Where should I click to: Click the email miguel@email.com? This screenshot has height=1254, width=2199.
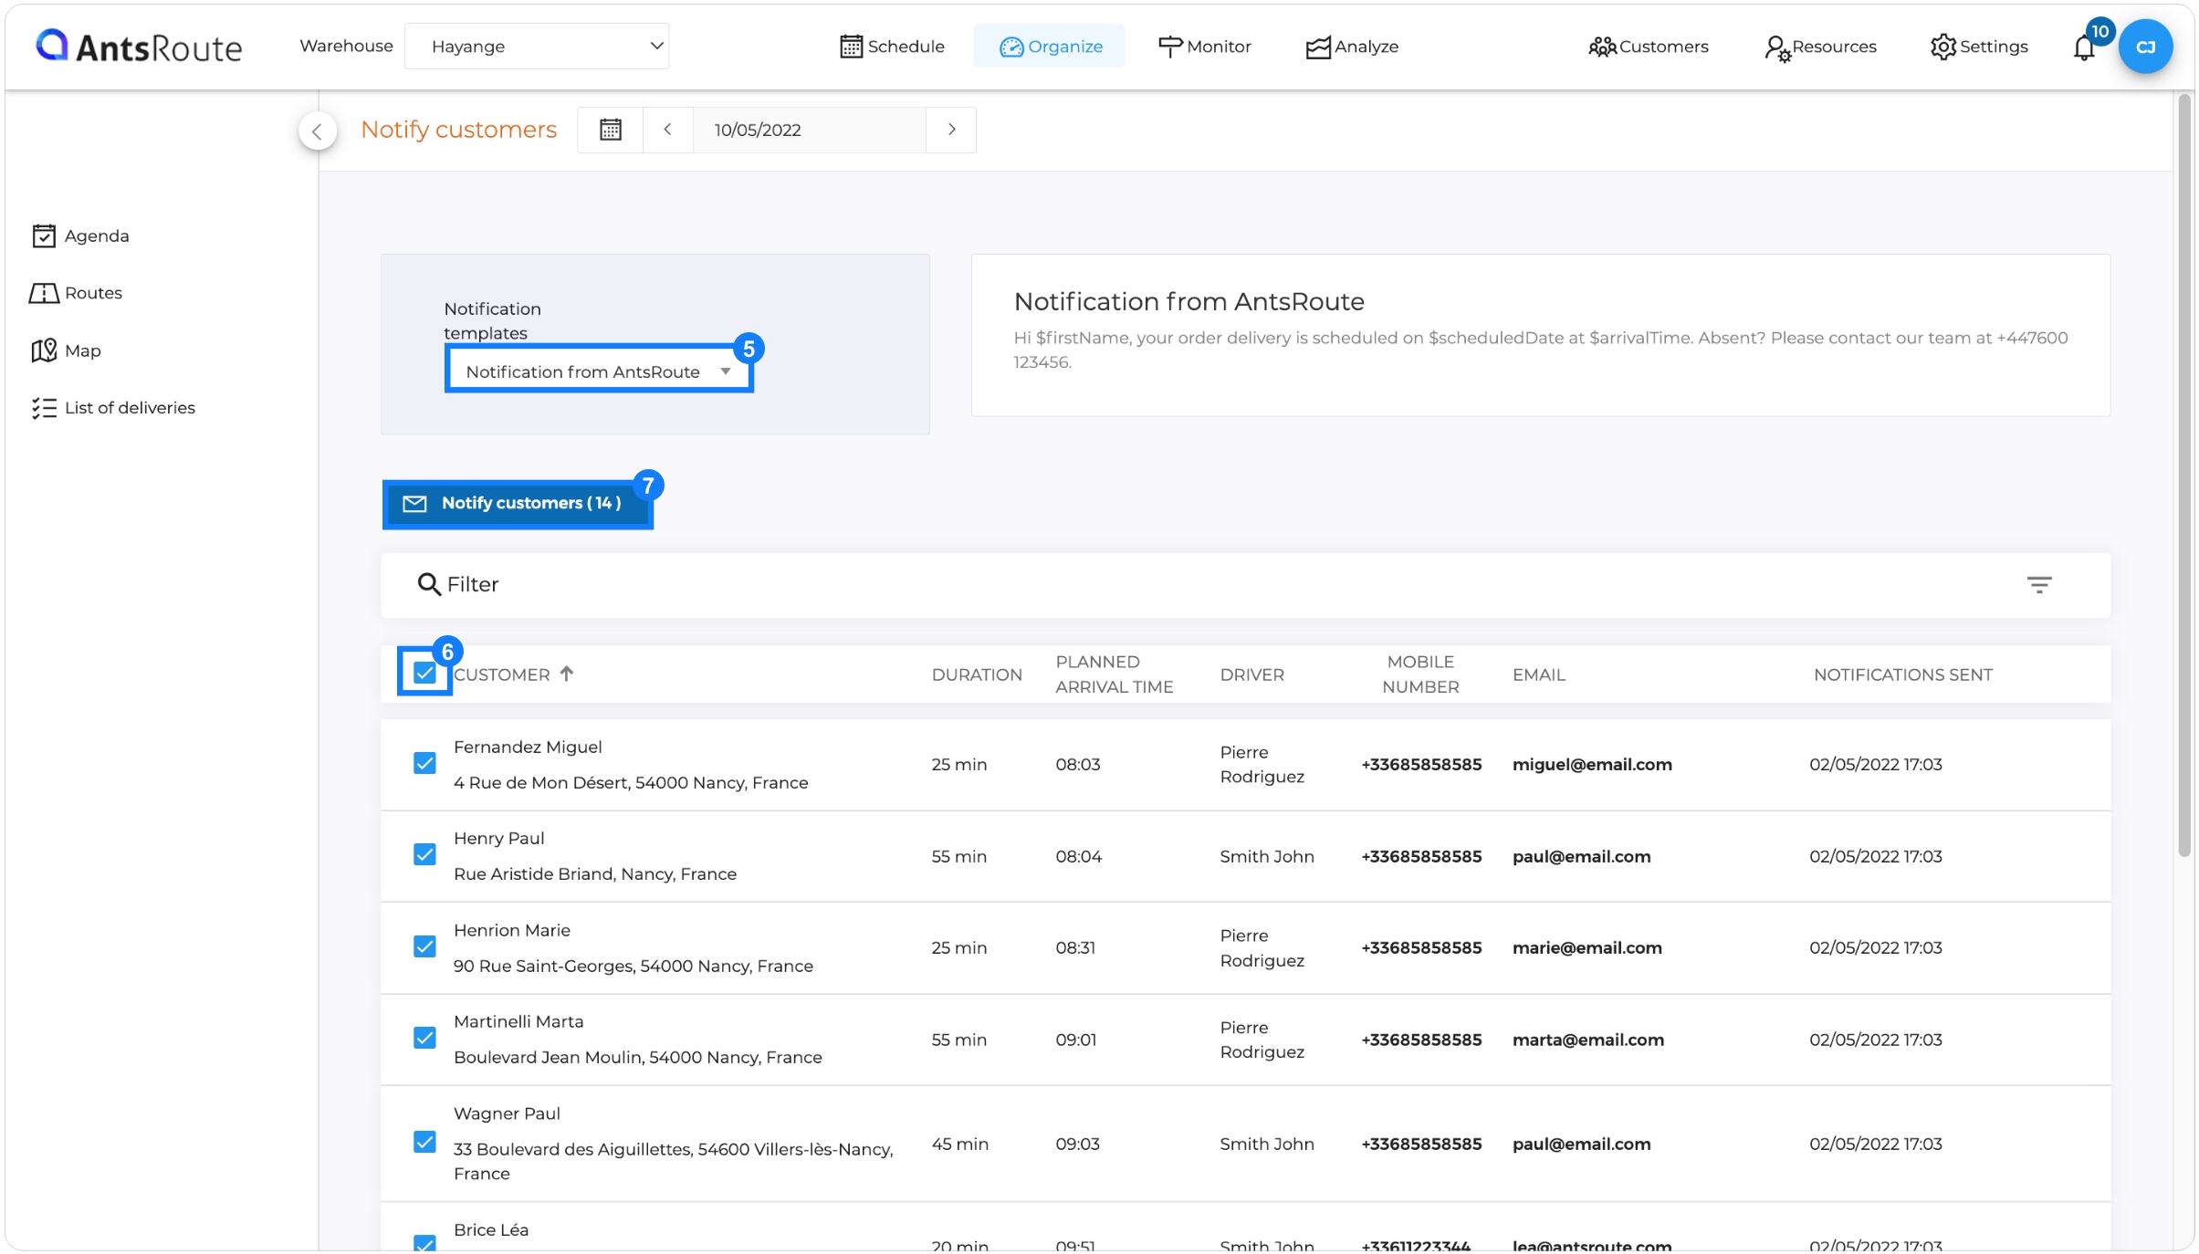click(x=1592, y=764)
